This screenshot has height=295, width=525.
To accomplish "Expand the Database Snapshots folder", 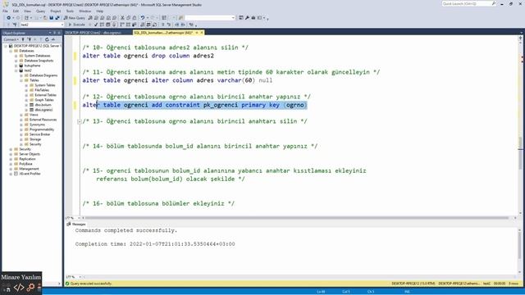I will [16, 61].
